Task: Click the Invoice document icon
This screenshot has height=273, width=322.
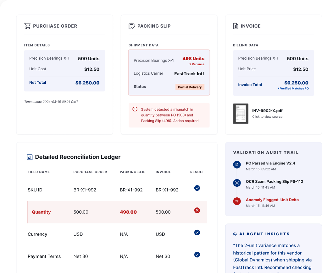Action: pyautogui.click(x=236, y=26)
